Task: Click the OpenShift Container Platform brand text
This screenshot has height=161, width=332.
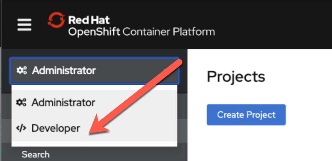Action: [141, 32]
